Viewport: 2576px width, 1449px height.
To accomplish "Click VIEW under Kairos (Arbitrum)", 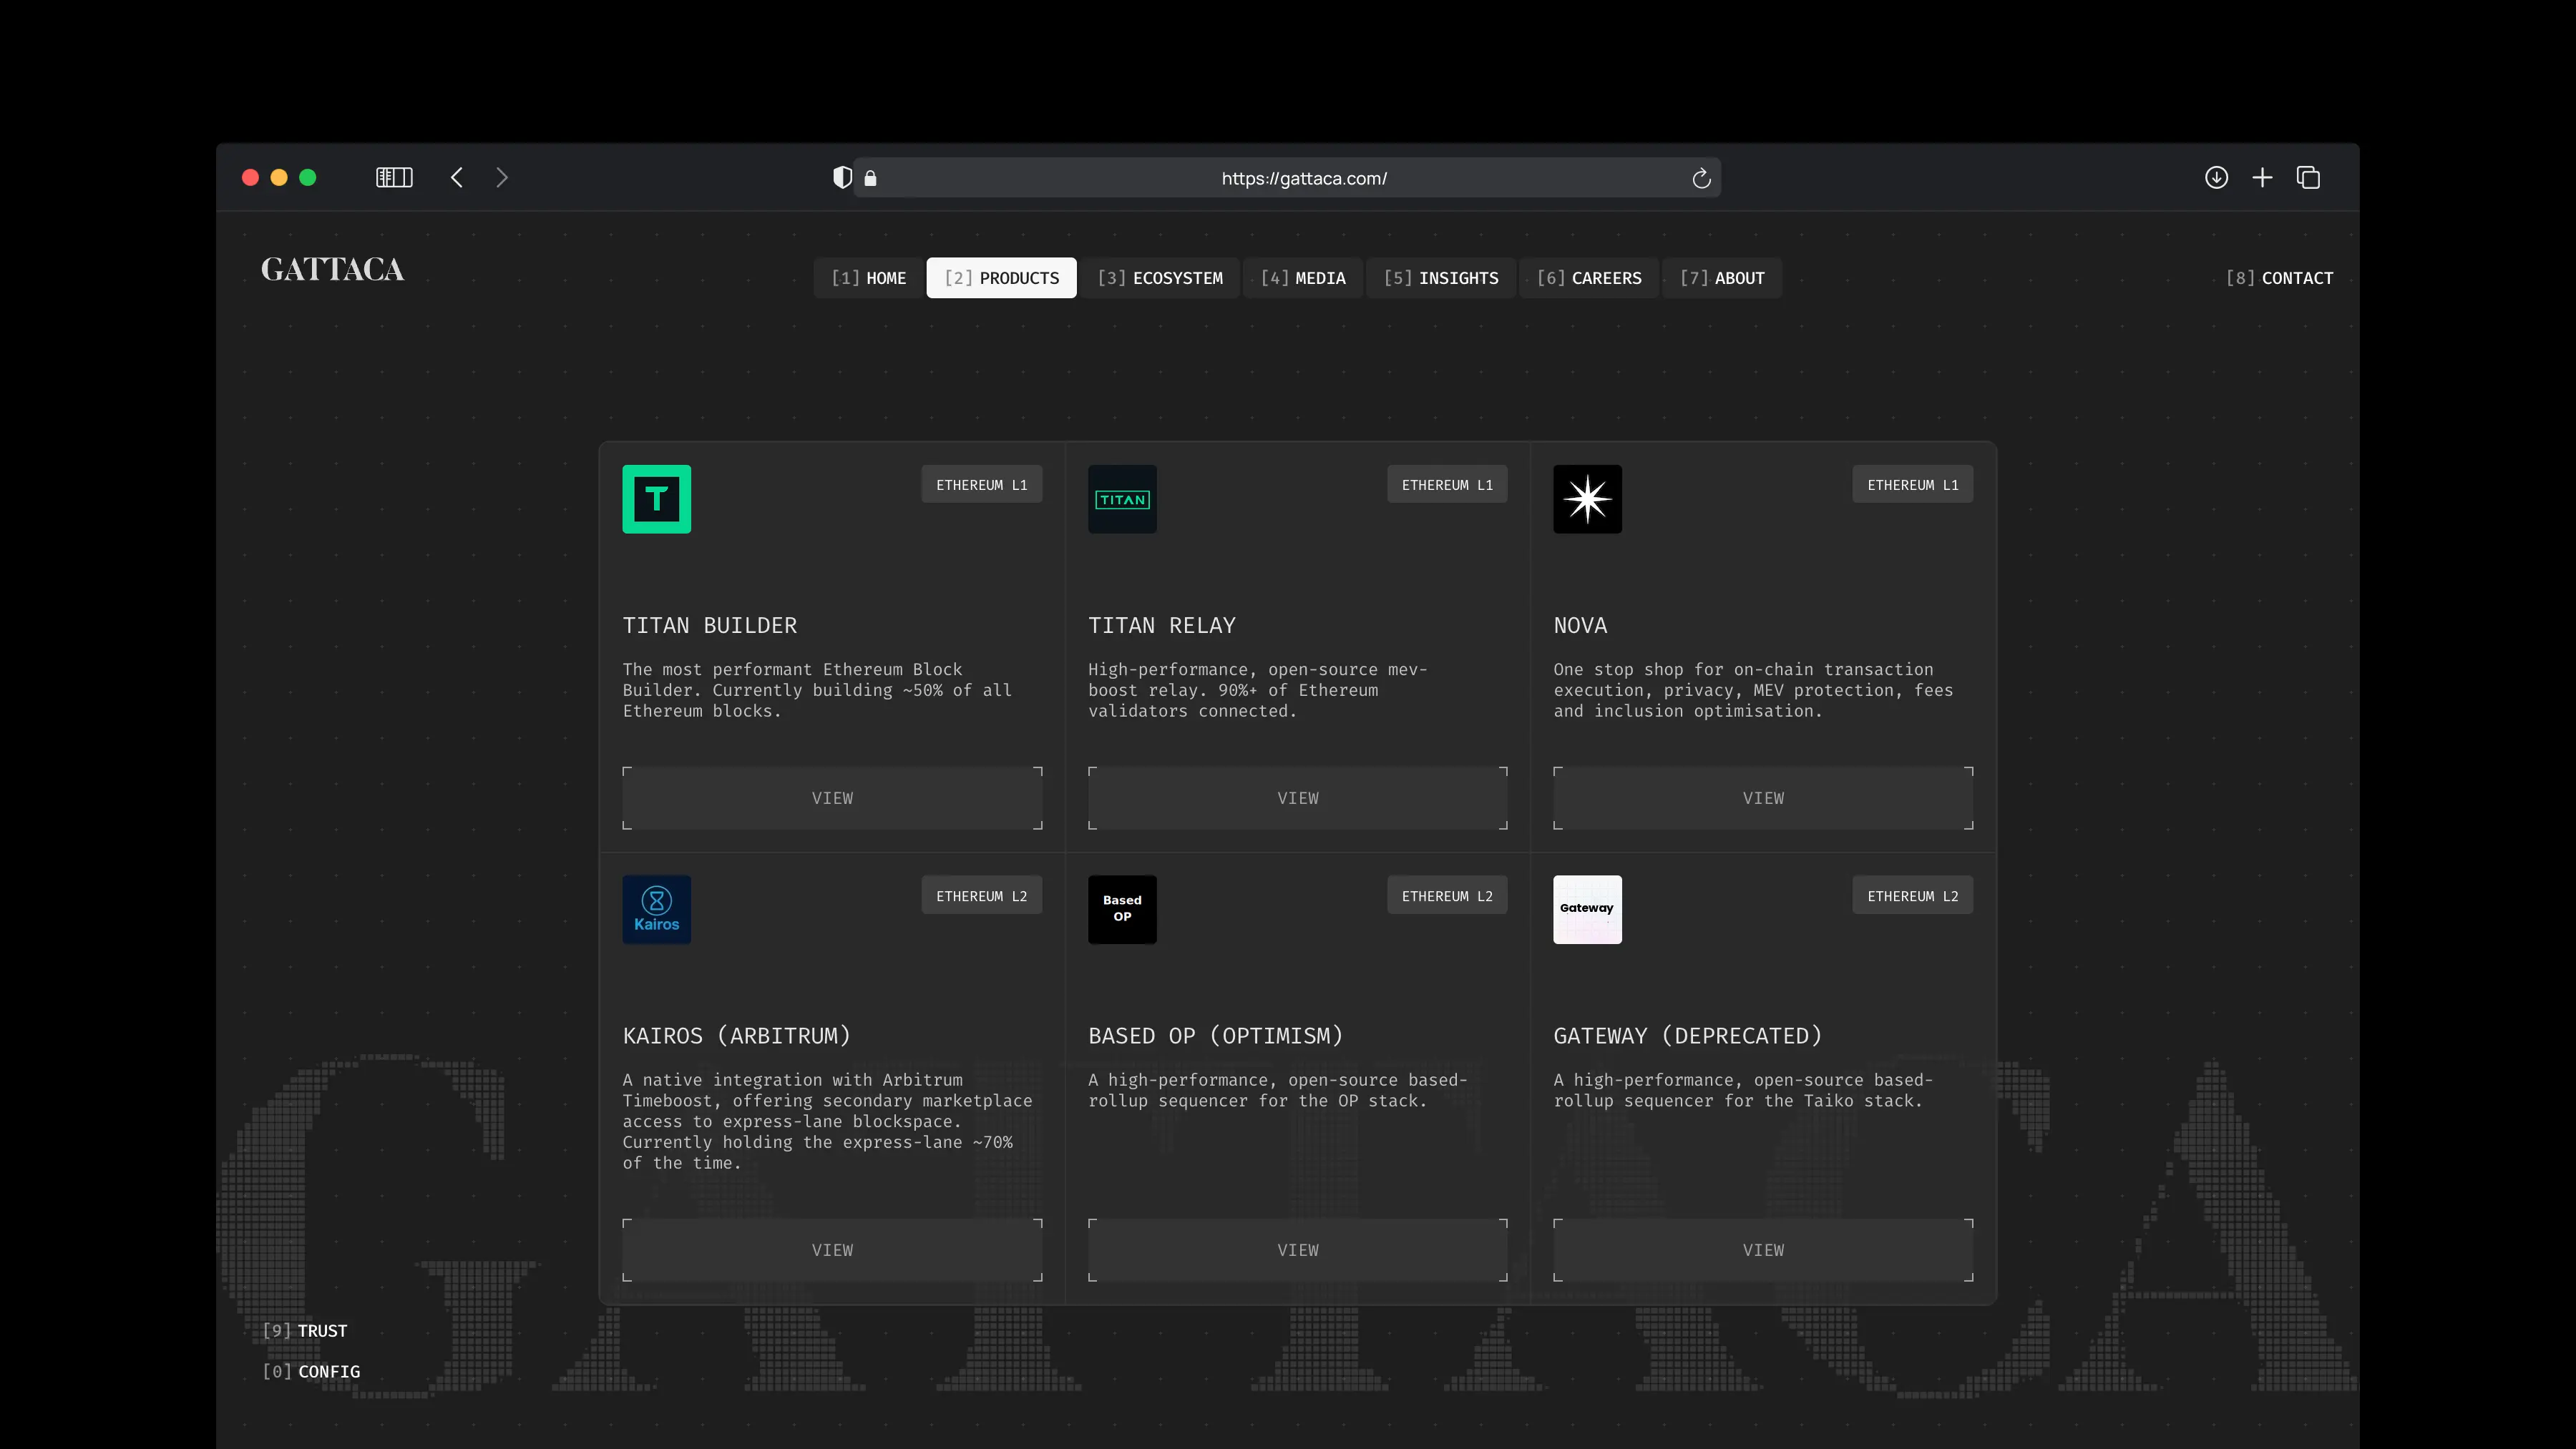I will pyautogui.click(x=832, y=1249).
